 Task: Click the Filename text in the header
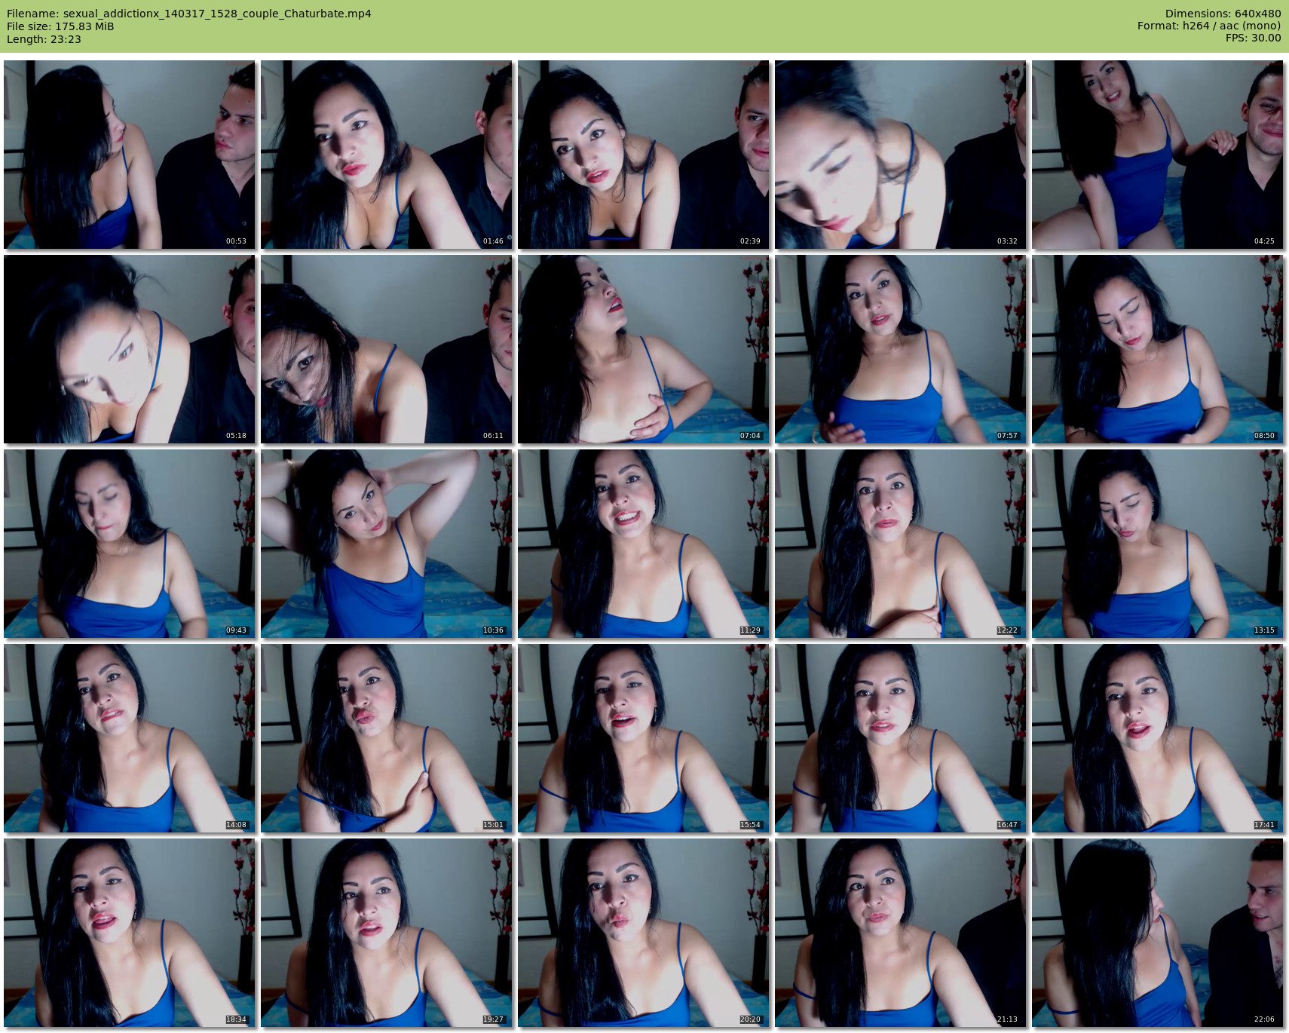click(x=188, y=14)
